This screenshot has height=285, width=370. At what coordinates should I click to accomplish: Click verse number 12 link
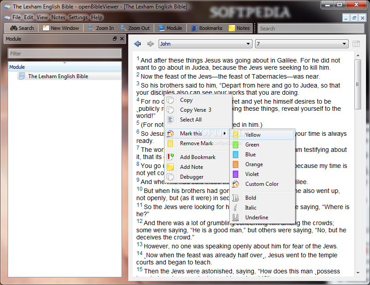coord(139,221)
